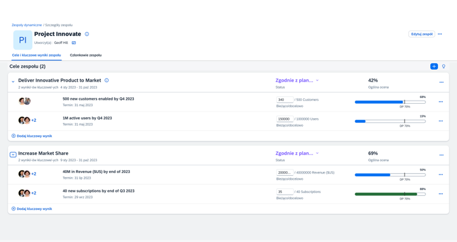Switch to Członkowie zespołu tab

click(x=86, y=55)
